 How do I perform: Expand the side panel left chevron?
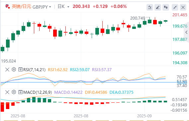pyautogui.click(x=186, y=32)
